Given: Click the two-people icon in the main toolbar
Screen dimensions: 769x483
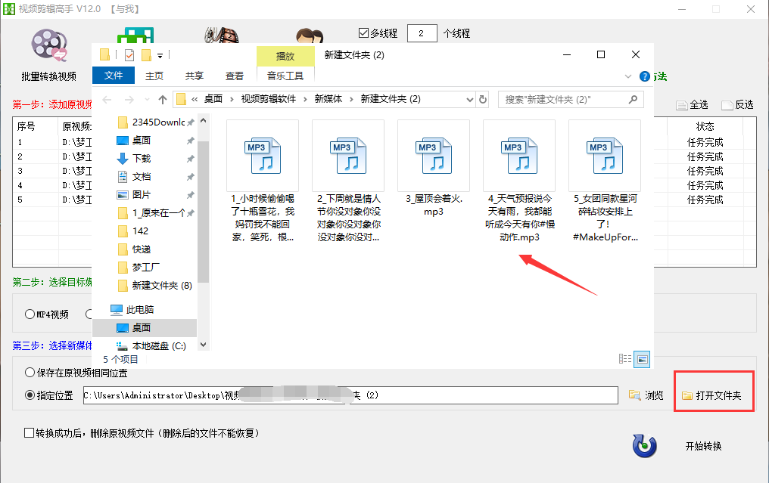Looking at the screenshot, I should pos(310,36).
